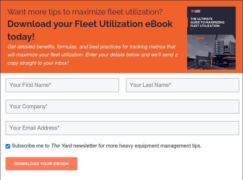
Task: Click into Your Email Address field
Action: (x=122, y=128)
